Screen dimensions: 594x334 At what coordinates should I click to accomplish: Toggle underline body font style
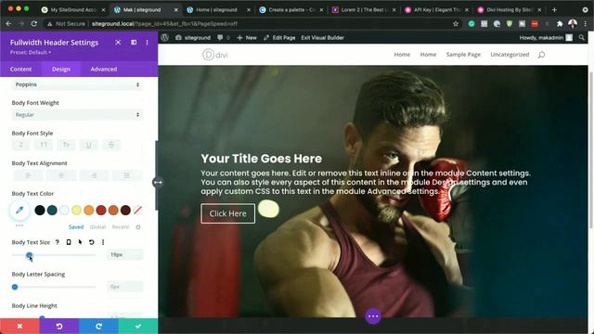(89, 145)
